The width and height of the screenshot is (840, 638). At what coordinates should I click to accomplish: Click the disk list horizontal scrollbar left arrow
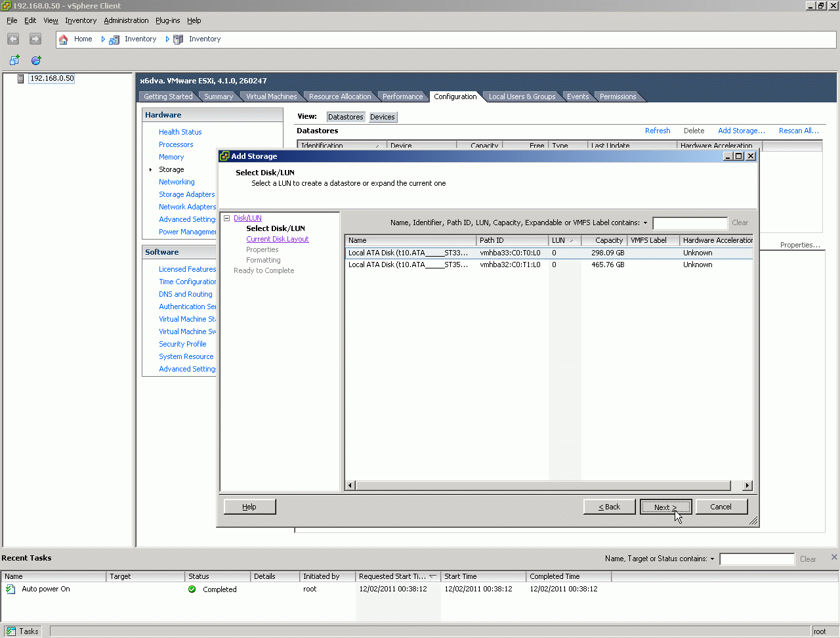point(350,486)
